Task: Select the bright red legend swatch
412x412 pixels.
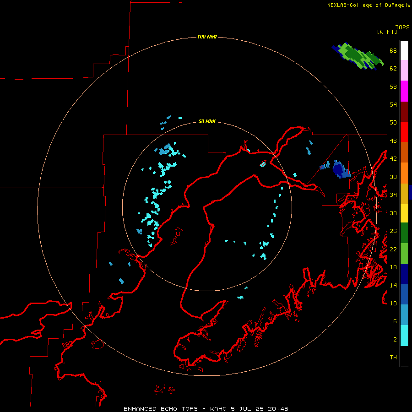Action: 404,132
